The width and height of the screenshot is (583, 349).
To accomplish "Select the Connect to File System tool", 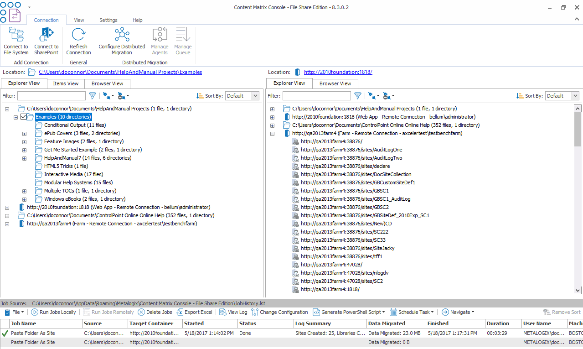I will pos(16,41).
